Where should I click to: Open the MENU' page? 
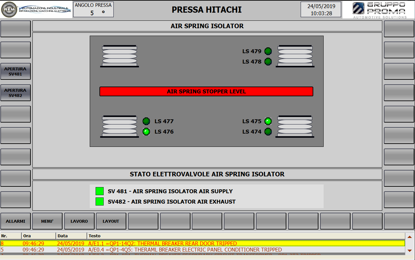(47, 221)
